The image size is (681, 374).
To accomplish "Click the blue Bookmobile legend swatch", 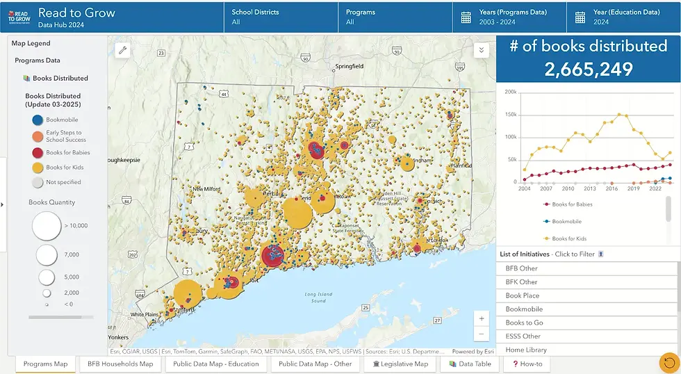I will [38, 120].
